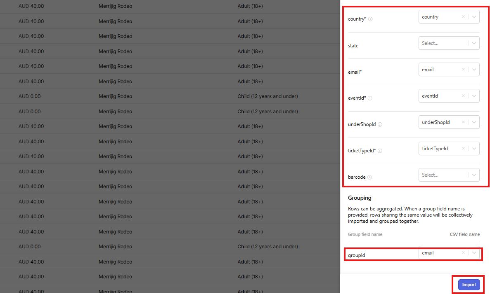The height and width of the screenshot is (294, 490).
Task: Expand the eventId dropdown chevron
Action: point(474,96)
